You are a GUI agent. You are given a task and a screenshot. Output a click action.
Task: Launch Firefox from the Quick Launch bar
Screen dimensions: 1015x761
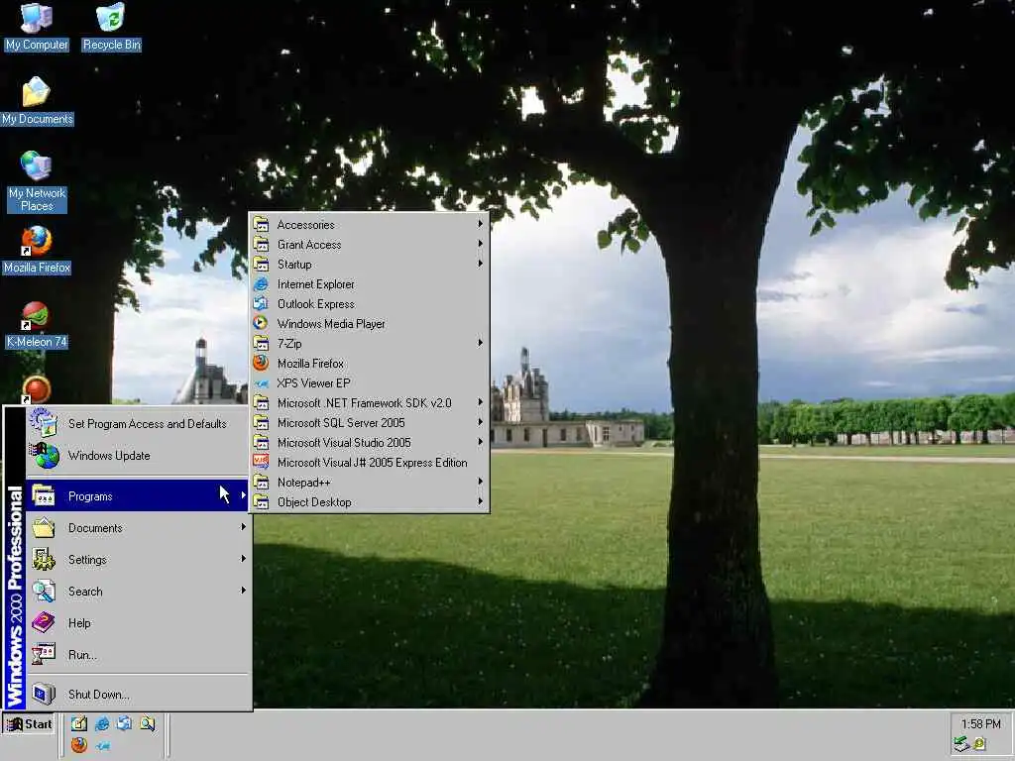click(x=79, y=745)
